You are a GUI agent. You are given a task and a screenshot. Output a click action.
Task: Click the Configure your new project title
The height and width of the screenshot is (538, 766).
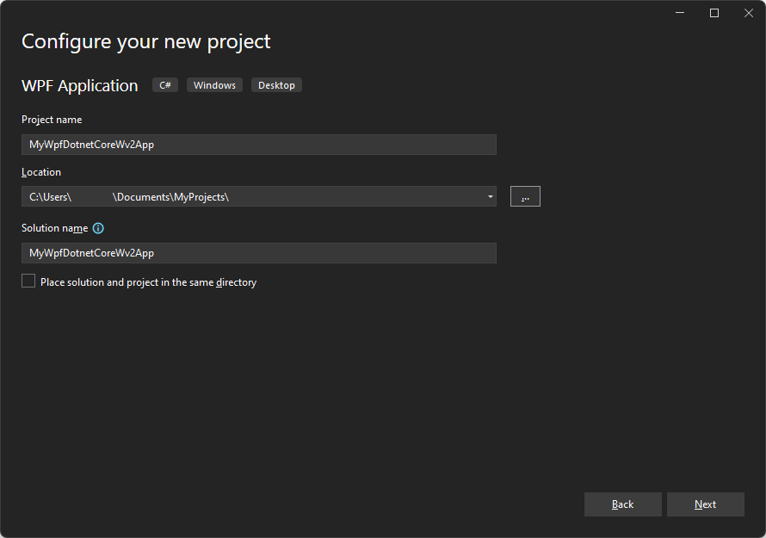point(145,40)
